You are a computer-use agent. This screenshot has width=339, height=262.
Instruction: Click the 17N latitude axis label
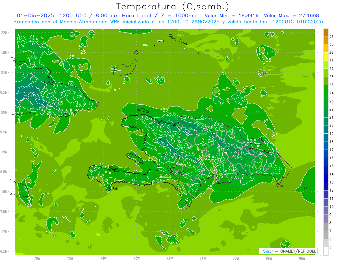click(5, 231)
